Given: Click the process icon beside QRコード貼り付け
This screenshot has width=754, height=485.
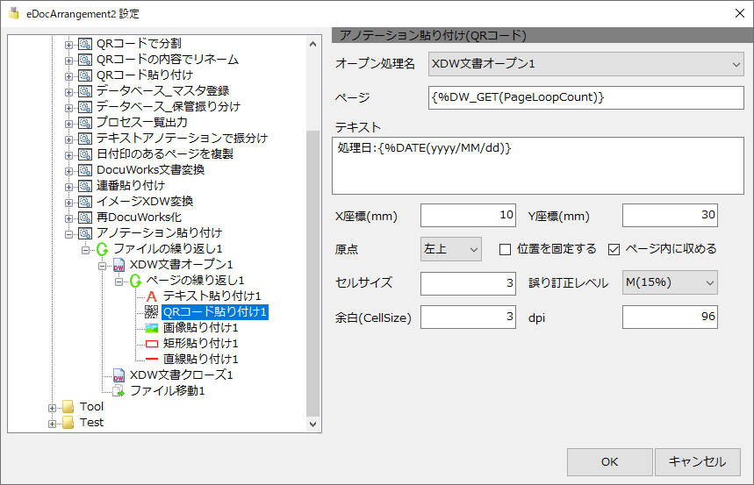Looking at the screenshot, I should (x=85, y=76).
